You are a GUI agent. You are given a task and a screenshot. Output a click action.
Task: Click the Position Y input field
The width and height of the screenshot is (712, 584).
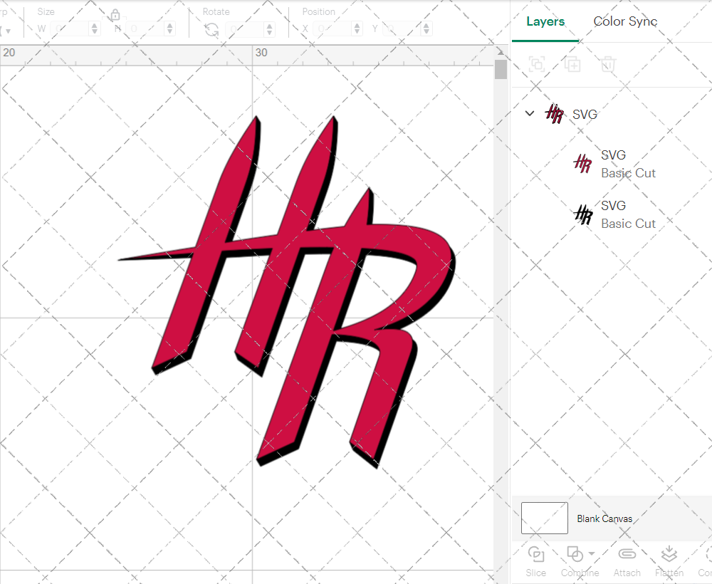point(402,28)
